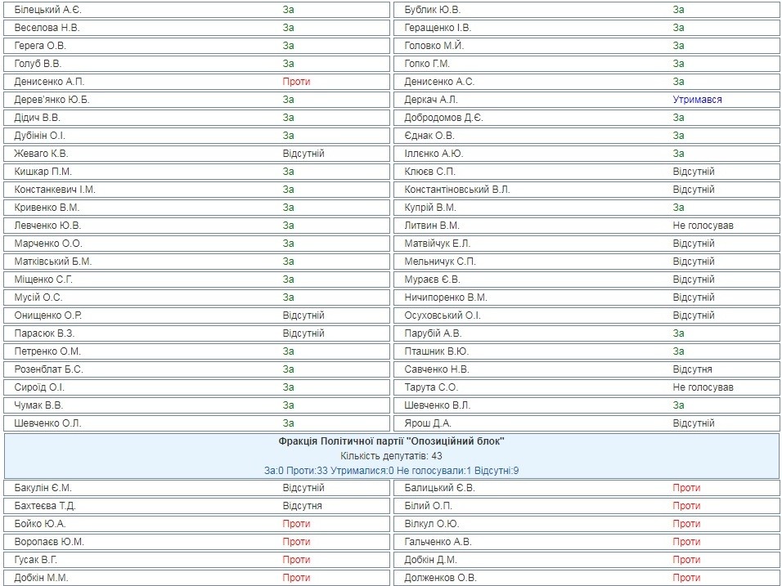782x586 pixels.
Task: Click the Опозиційний блок faction header
Action: pos(392,441)
